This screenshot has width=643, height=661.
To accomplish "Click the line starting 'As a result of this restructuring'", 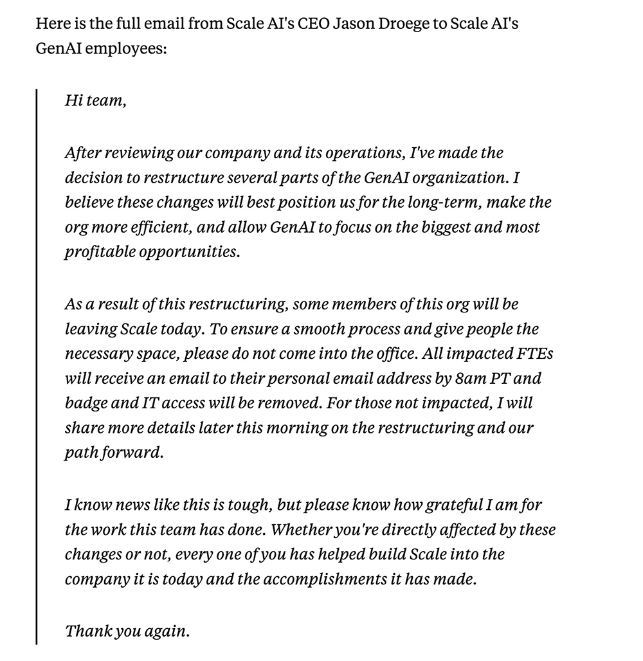I will [291, 304].
